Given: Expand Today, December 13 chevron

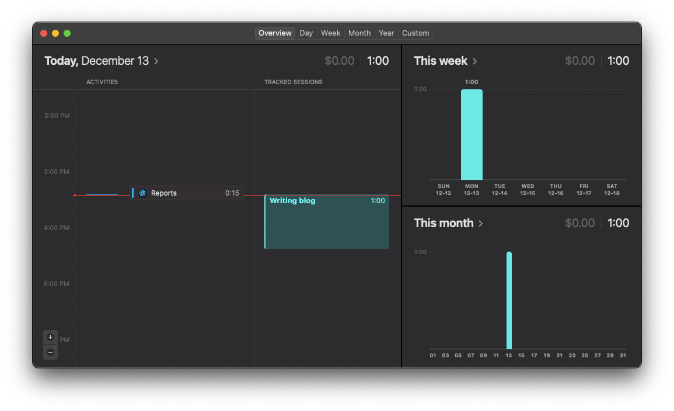Looking at the screenshot, I should click(156, 61).
